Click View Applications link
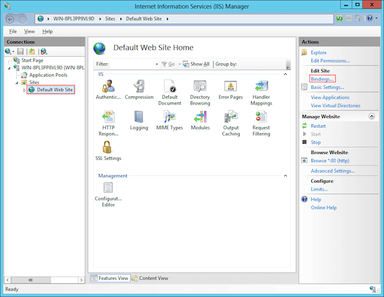Image resolution: width=384 pixels, height=297 pixels. click(330, 97)
